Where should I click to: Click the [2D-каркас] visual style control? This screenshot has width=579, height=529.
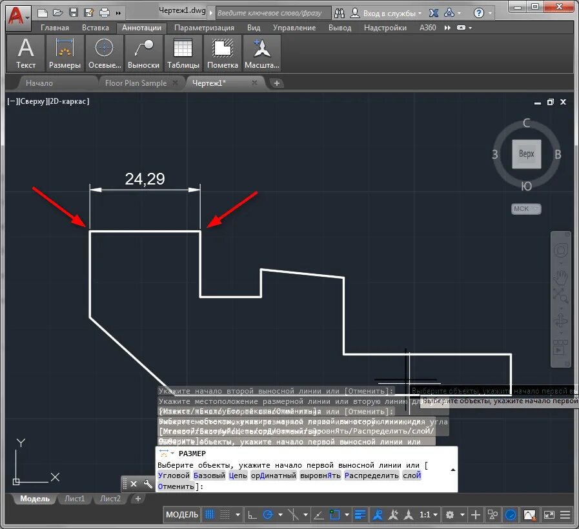coord(68,101)
